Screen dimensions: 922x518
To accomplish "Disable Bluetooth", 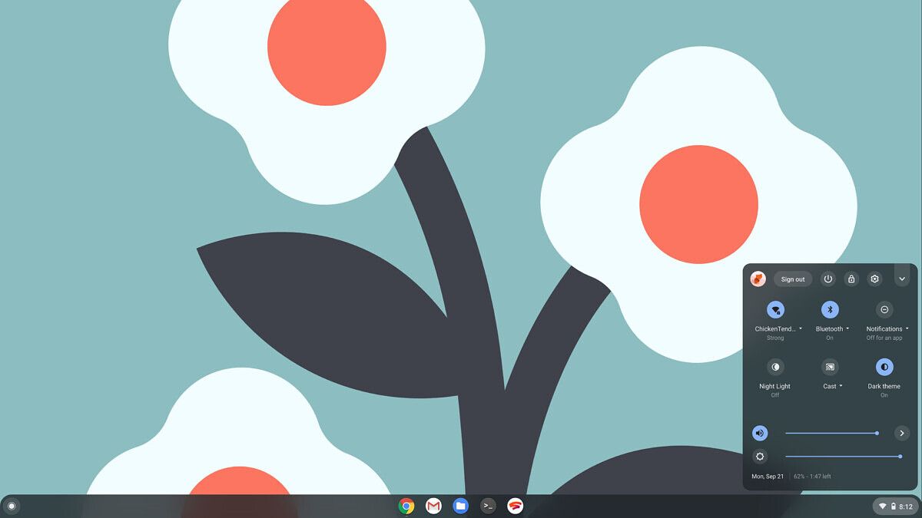I will [x=830, y=310].
